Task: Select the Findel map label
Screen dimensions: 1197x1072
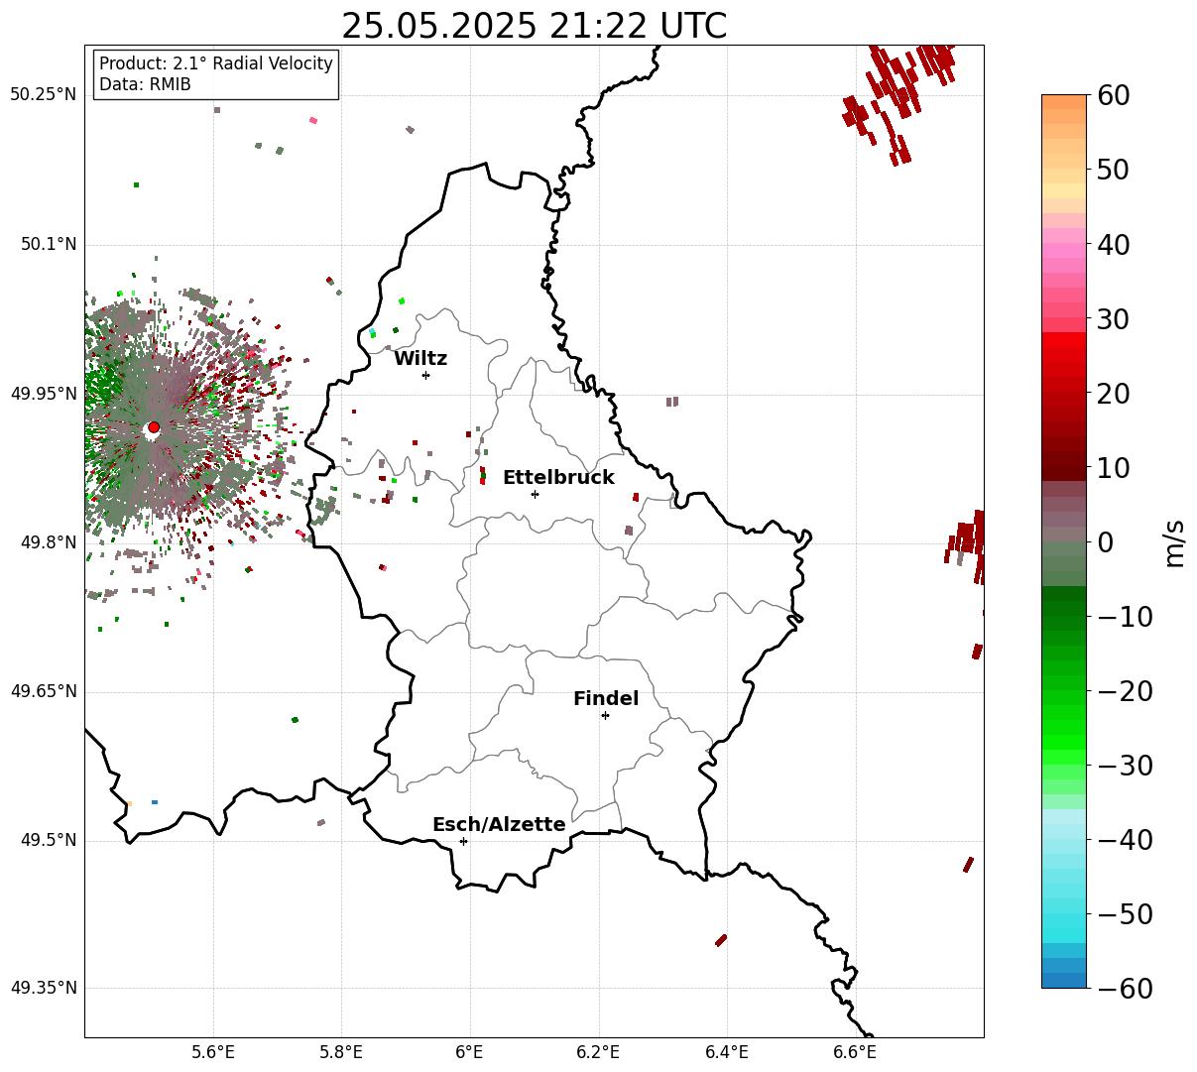Action: tap(606, 699)
